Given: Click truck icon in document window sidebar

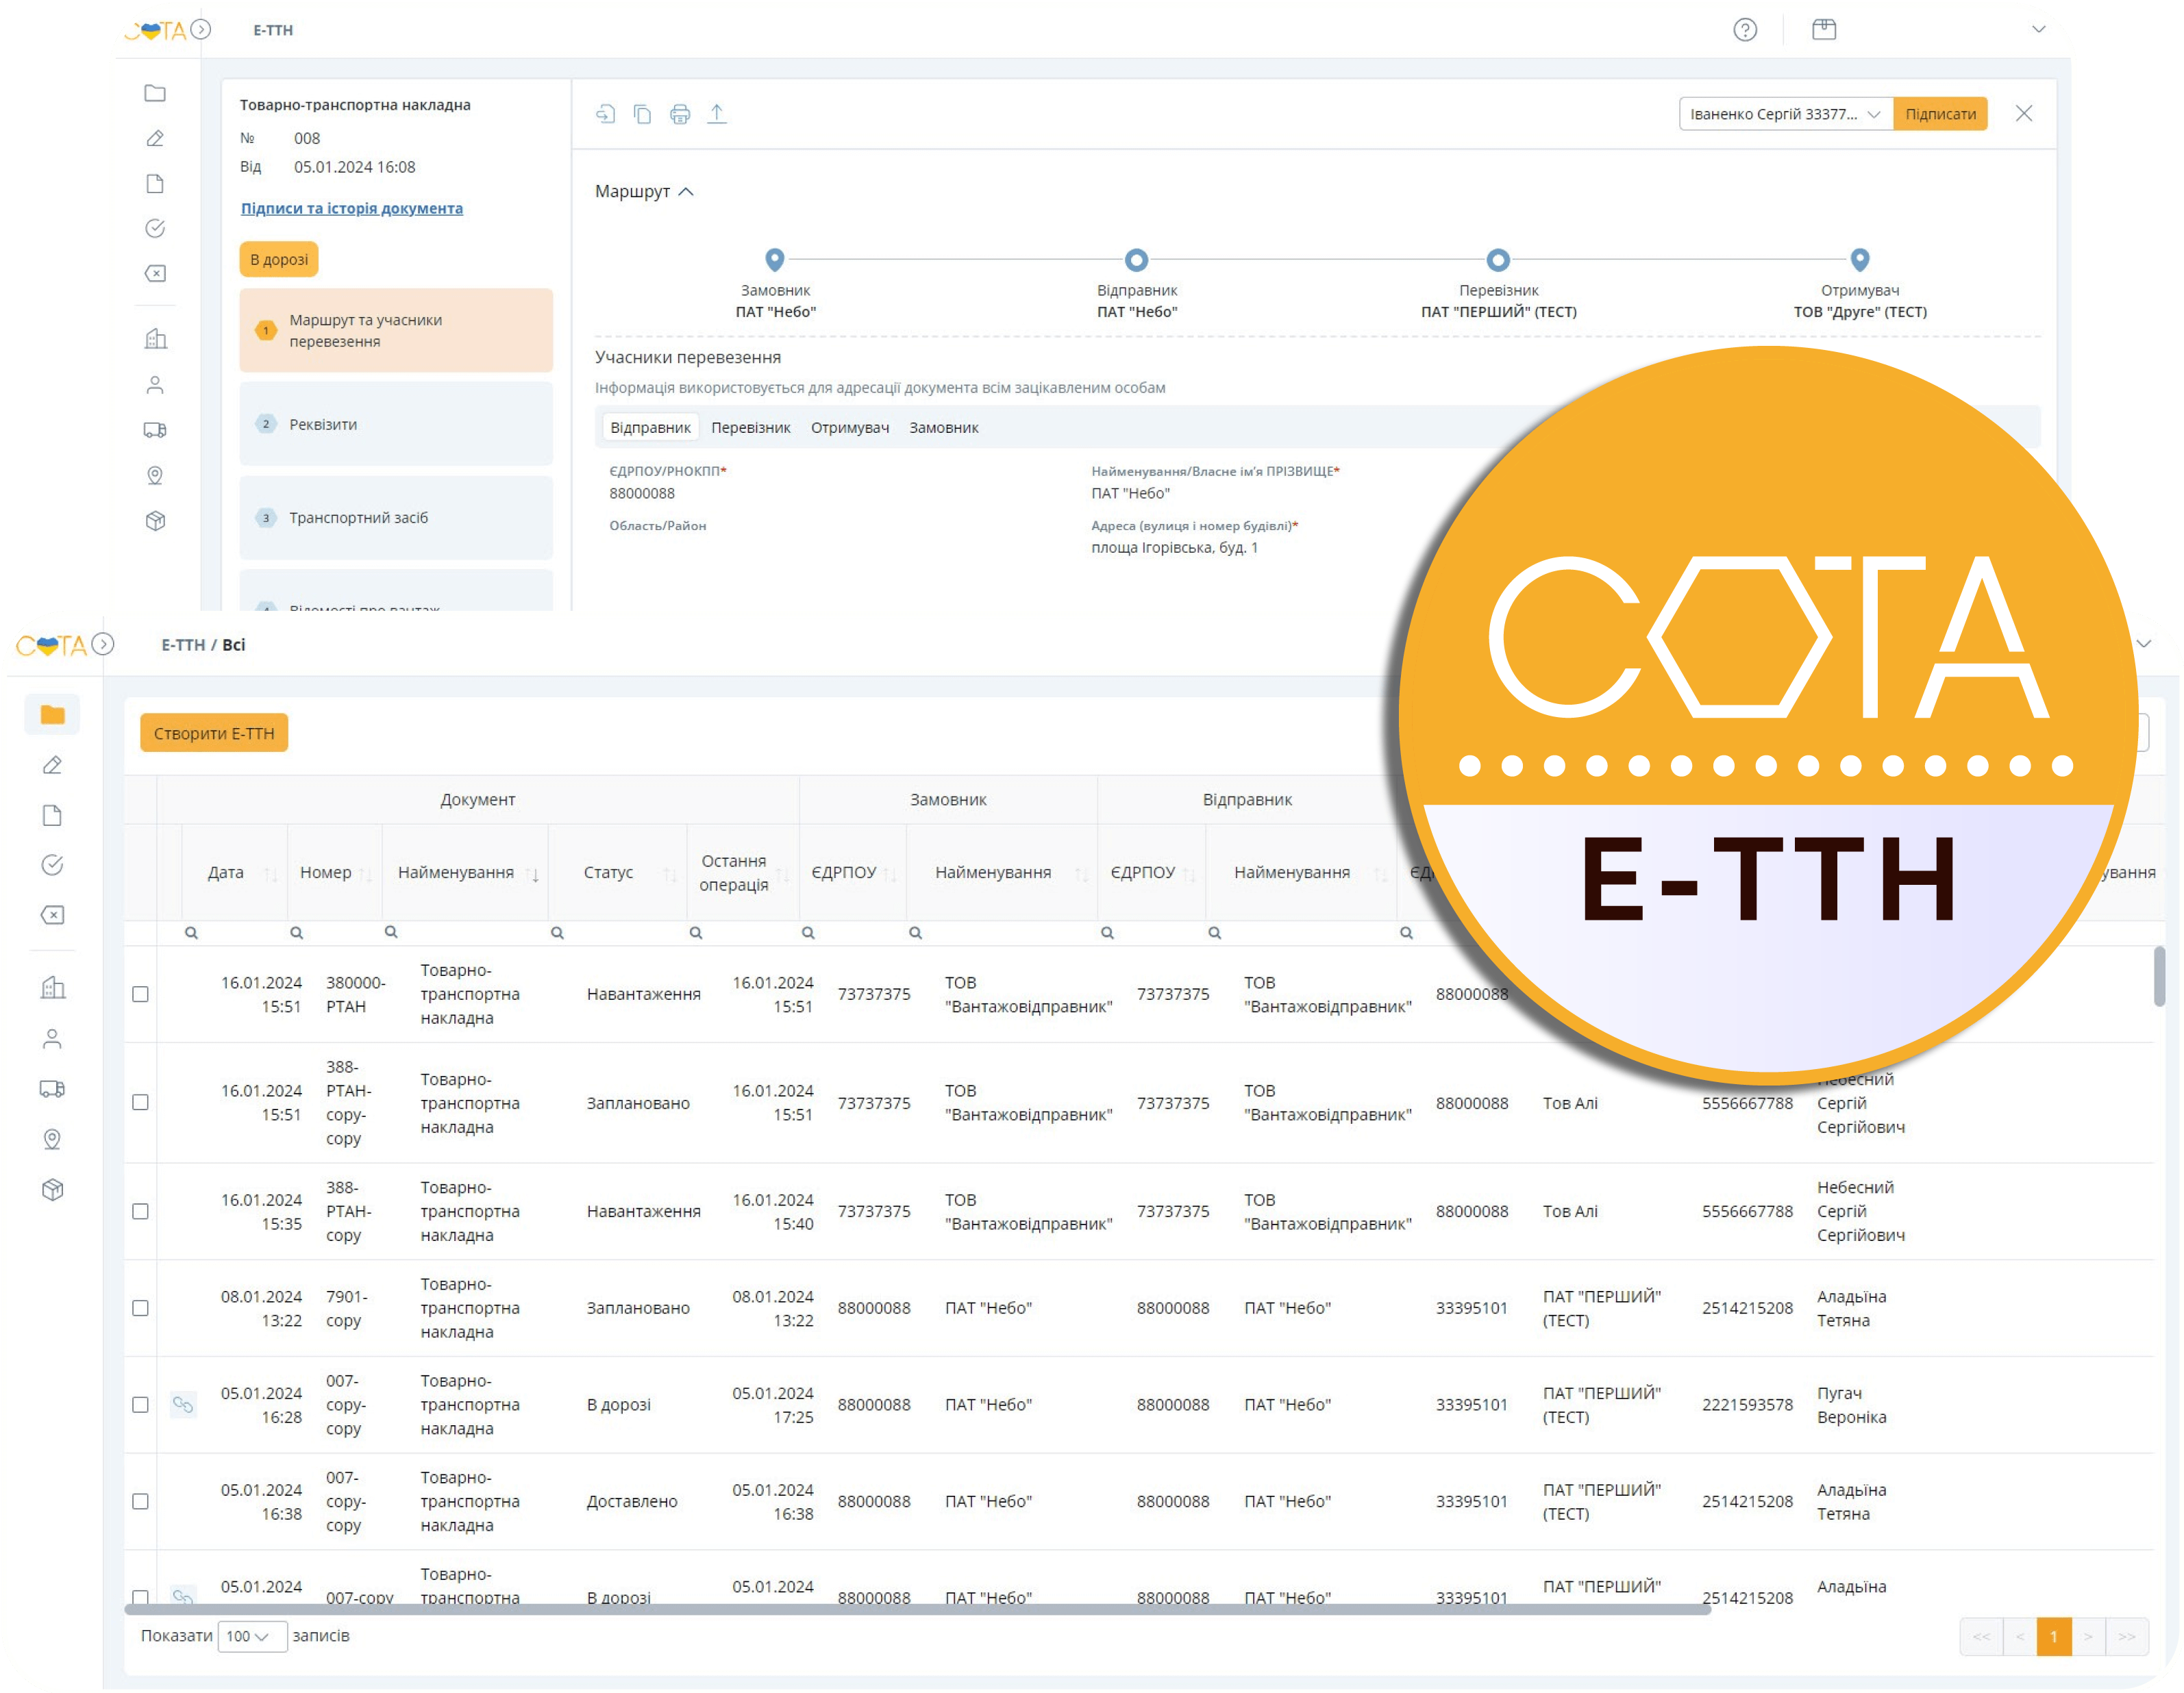Looking at the screenshot, I should 155,430.
